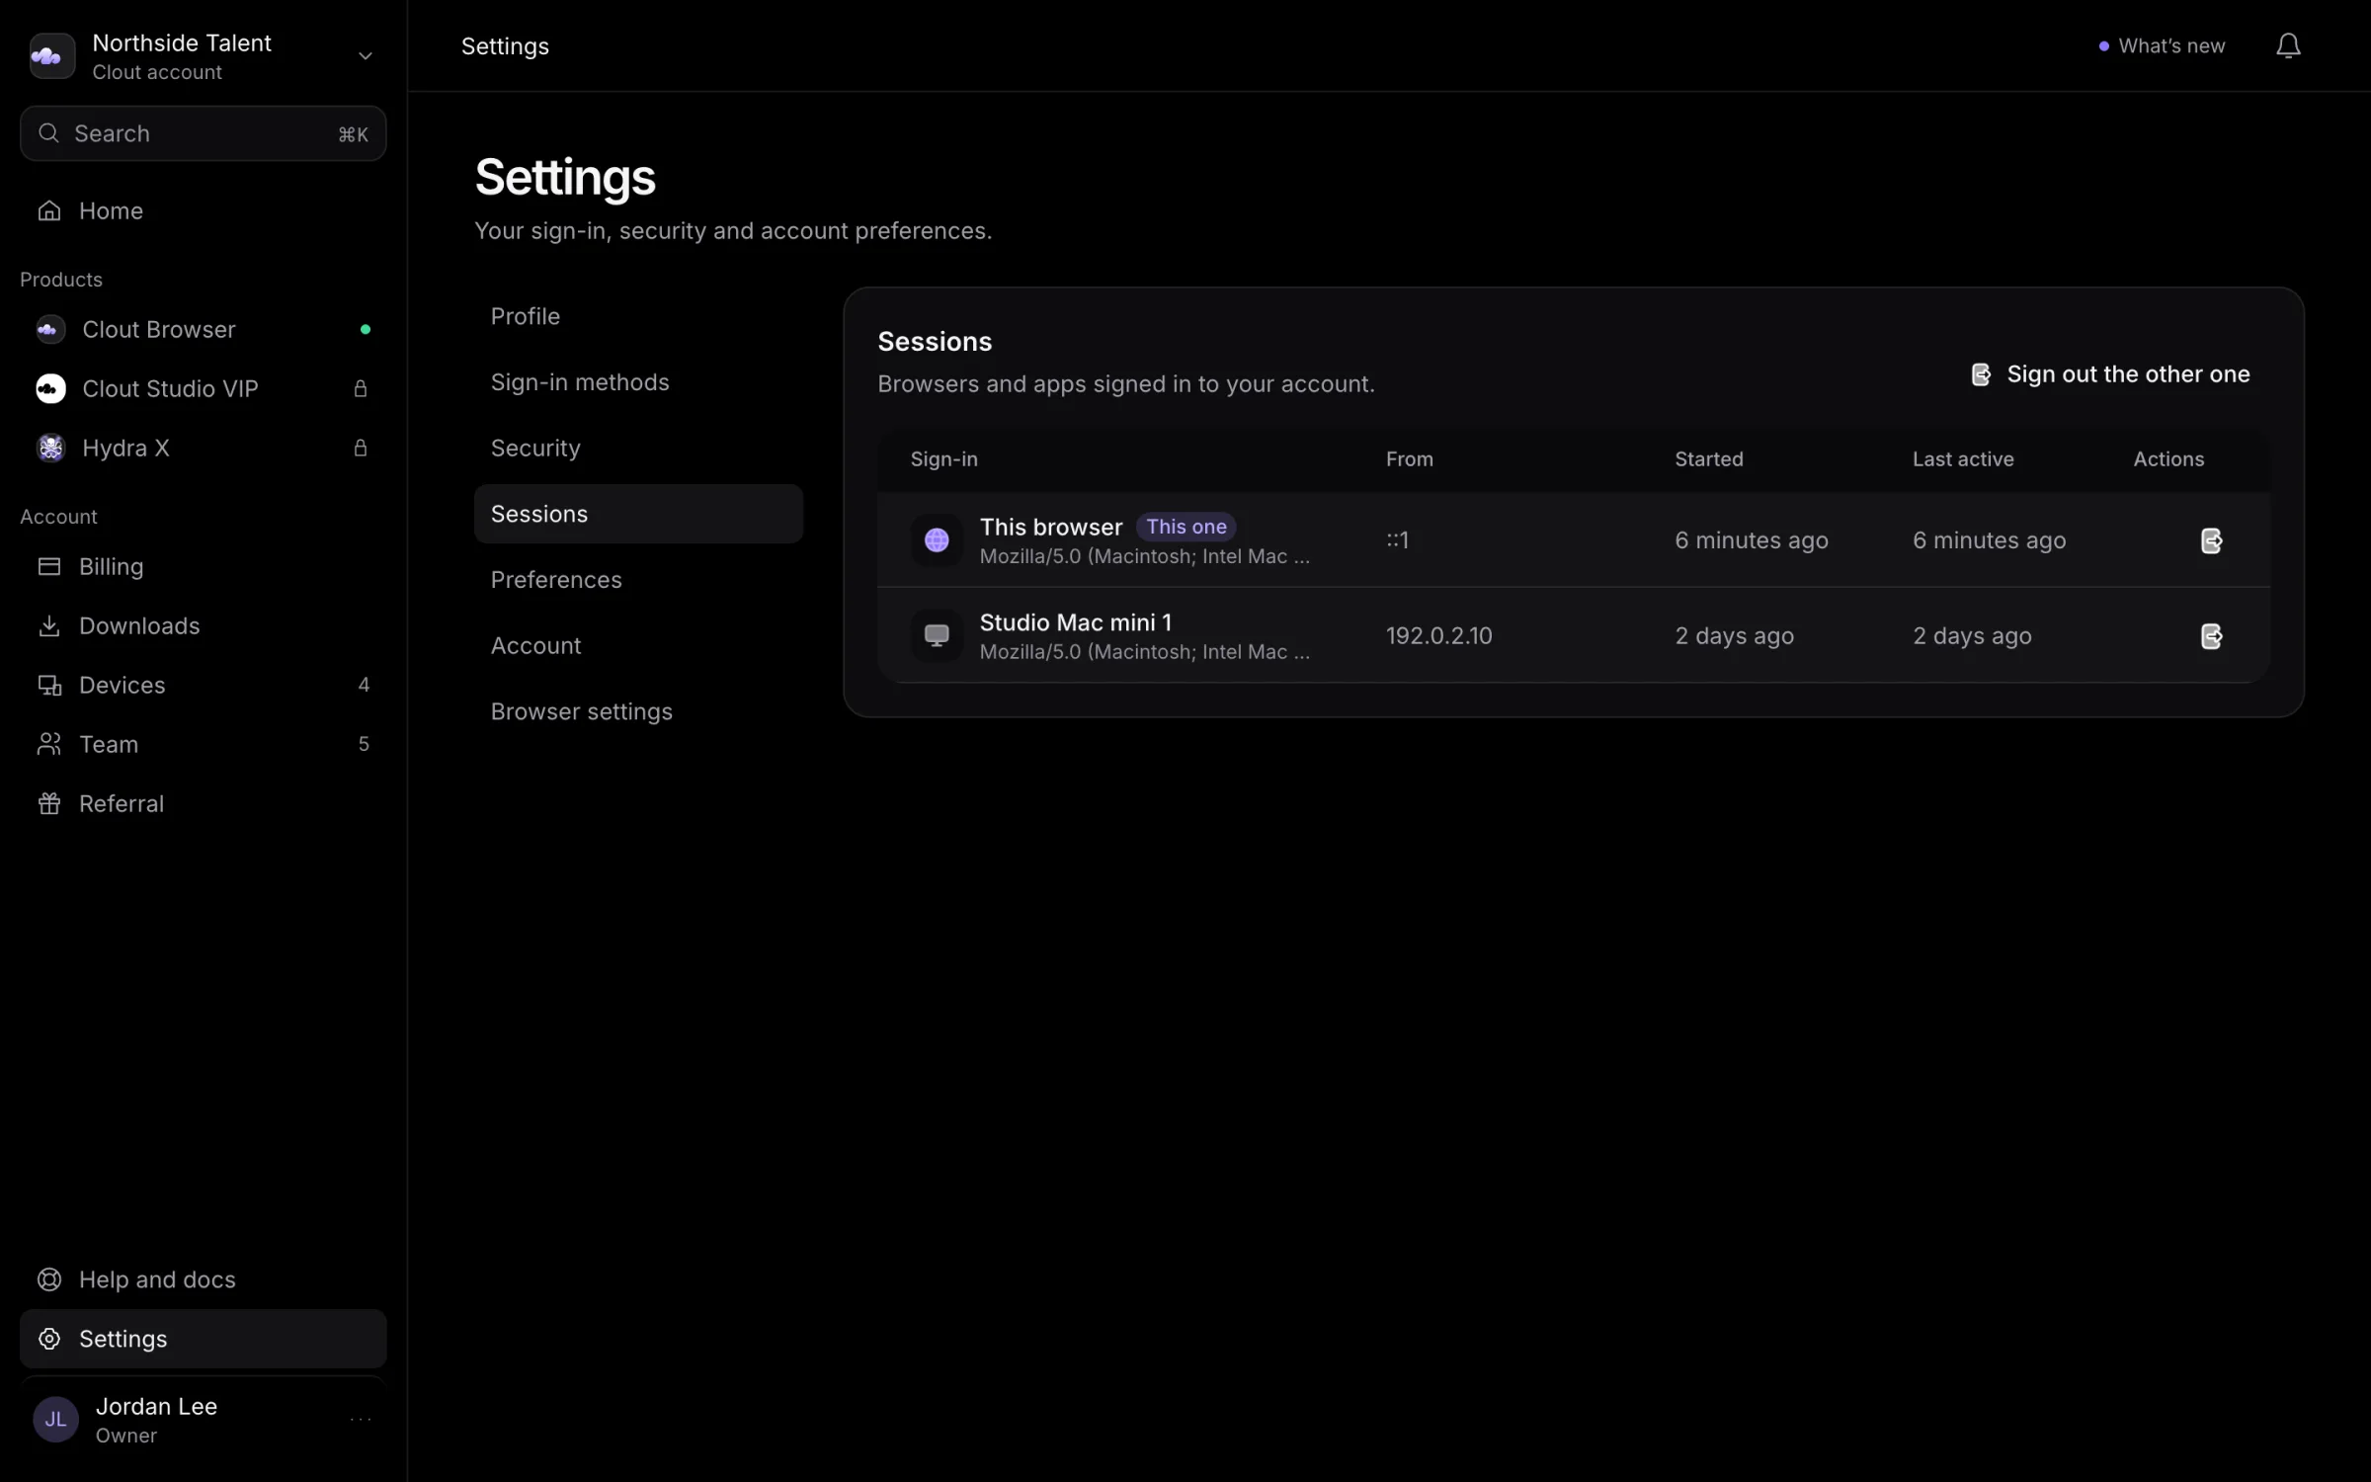Expand the Northside Talent account switcher chevron
Screen dimensions: 2371x1482
point(365,56)
